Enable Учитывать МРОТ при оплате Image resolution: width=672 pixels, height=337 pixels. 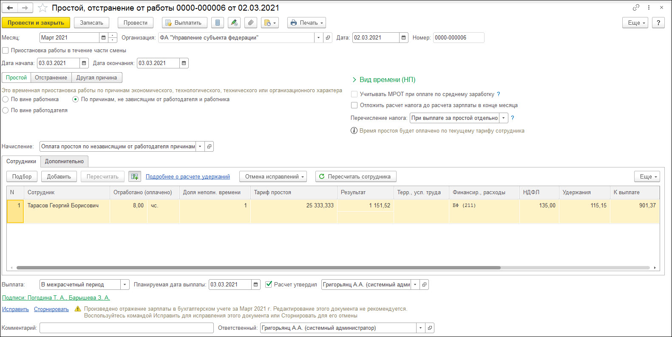coord(354,94)
